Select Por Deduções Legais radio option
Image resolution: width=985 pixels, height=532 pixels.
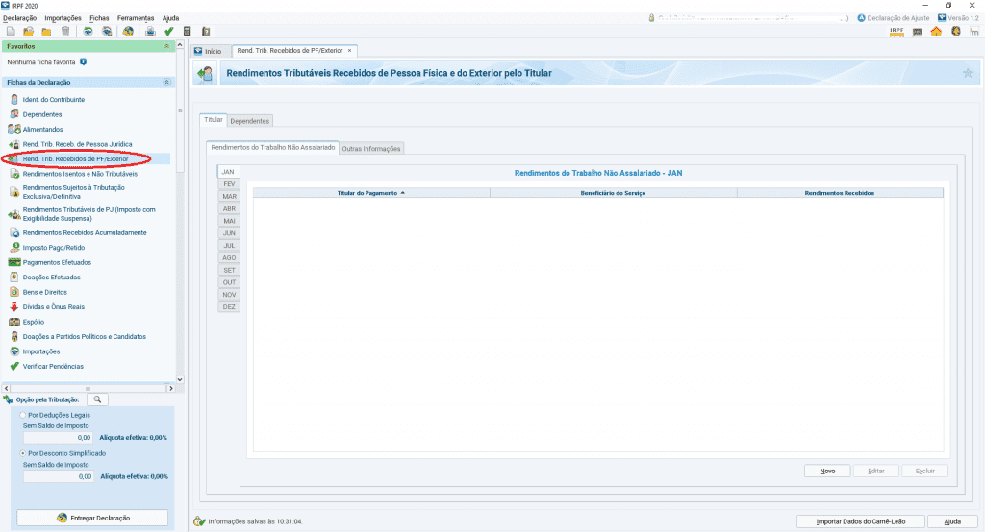[23, 415]
